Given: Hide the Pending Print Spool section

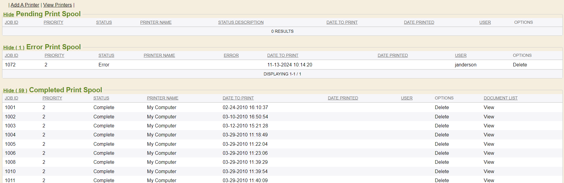Looking at the screenshot, I should tap(9, 14).
